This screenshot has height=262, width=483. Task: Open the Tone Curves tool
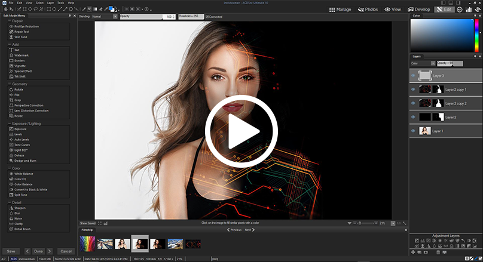tap(23, 146)
